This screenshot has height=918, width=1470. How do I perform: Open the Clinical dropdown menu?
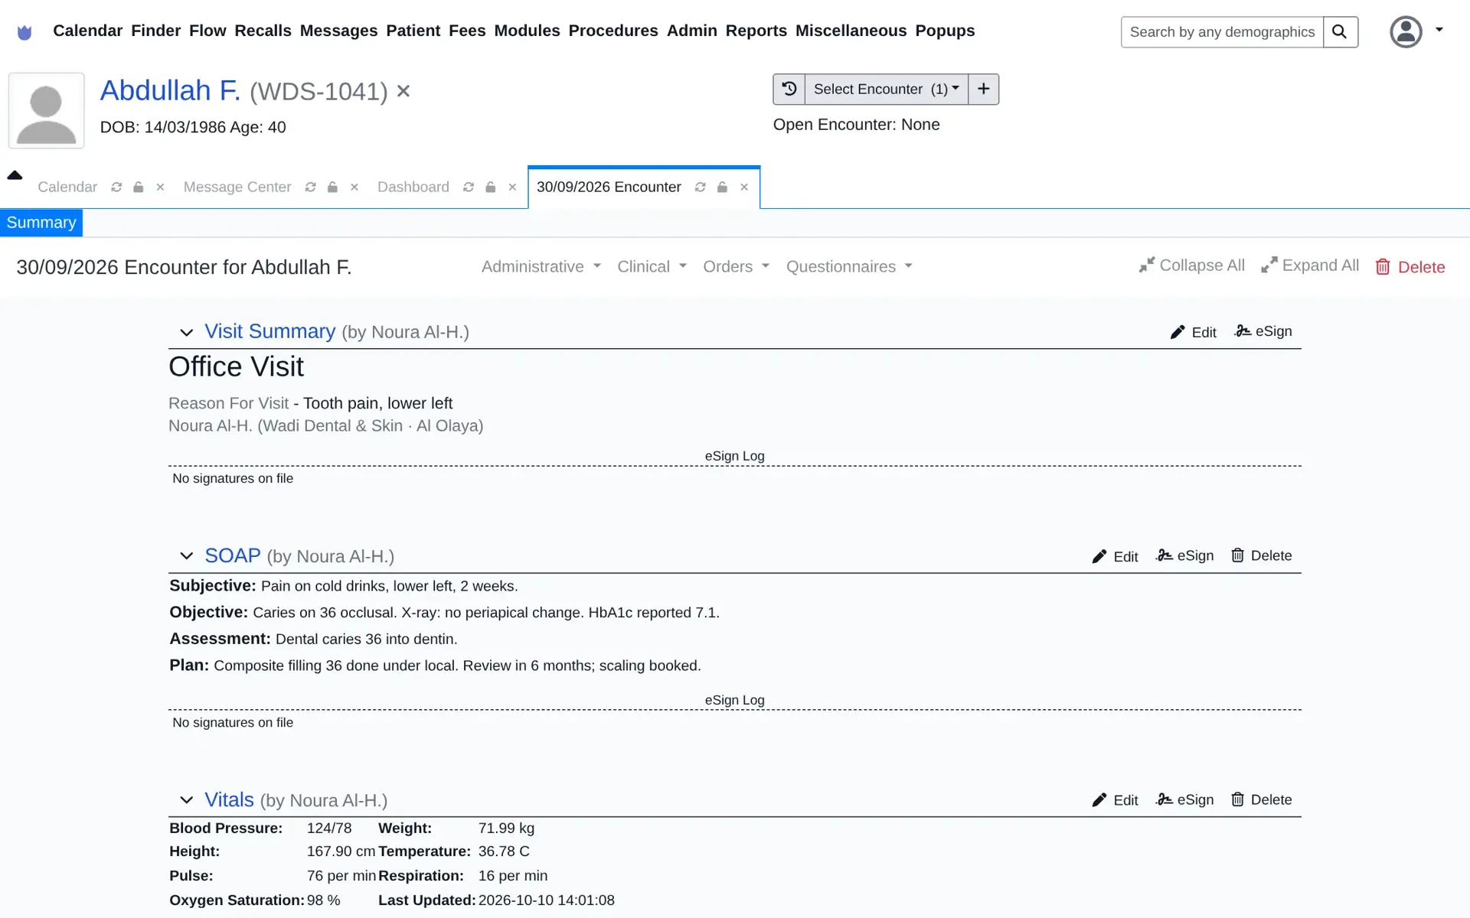click(x=652, y=267)
